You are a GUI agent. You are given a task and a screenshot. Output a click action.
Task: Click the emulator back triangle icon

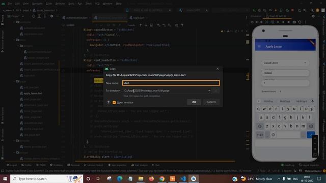click(x=278, y=22)
